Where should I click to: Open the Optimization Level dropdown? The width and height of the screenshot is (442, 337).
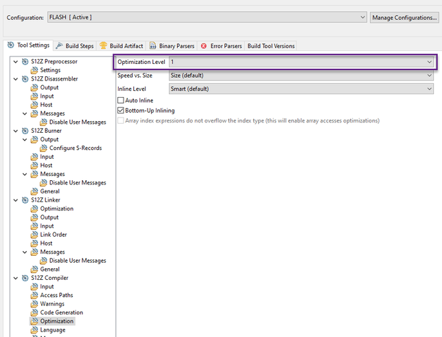click(301, 62)
